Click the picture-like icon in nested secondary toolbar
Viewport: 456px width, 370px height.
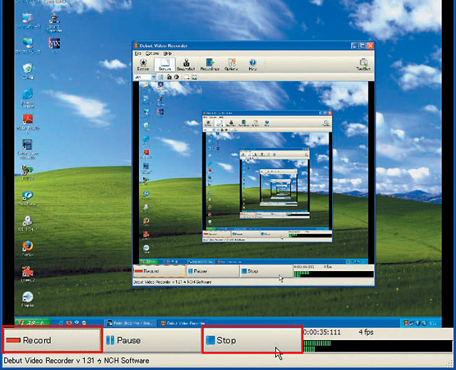[195, 77]
